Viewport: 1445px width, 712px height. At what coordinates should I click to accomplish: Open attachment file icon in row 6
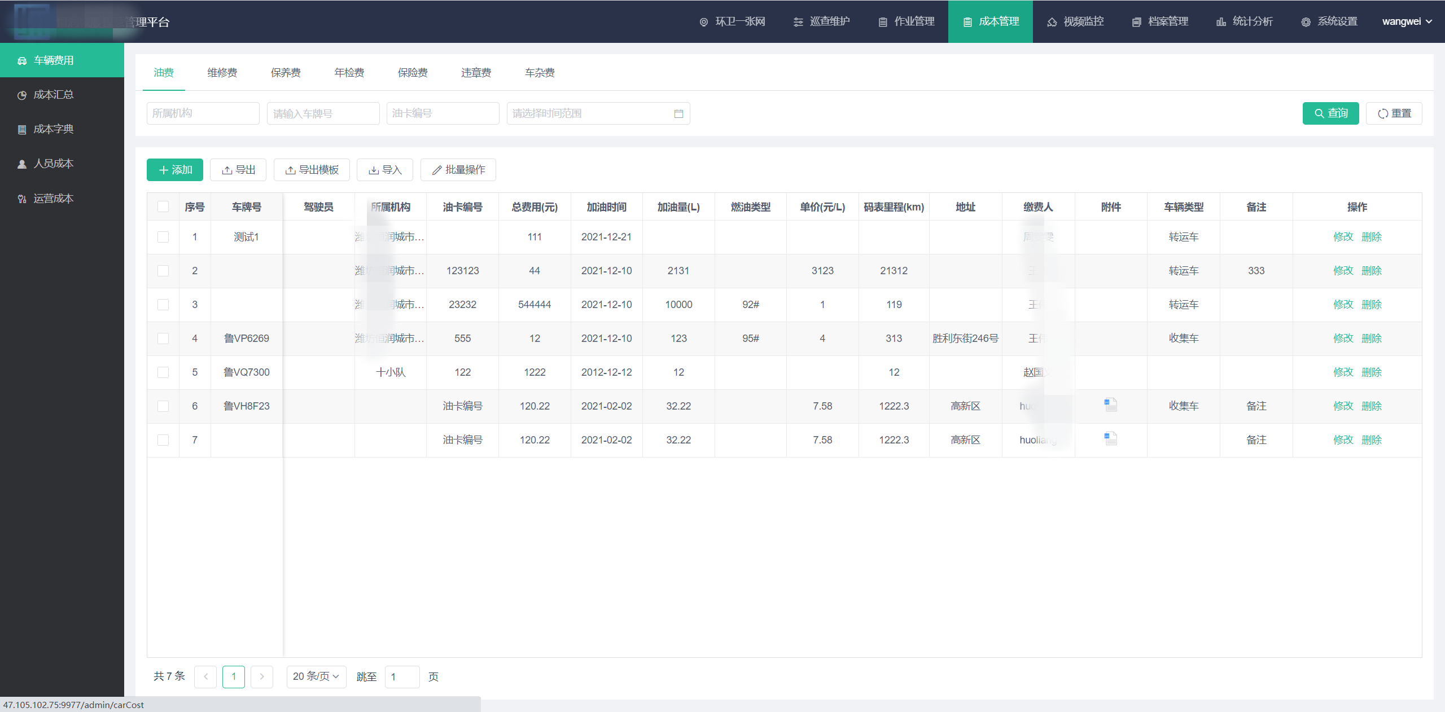coord(1110,405)
